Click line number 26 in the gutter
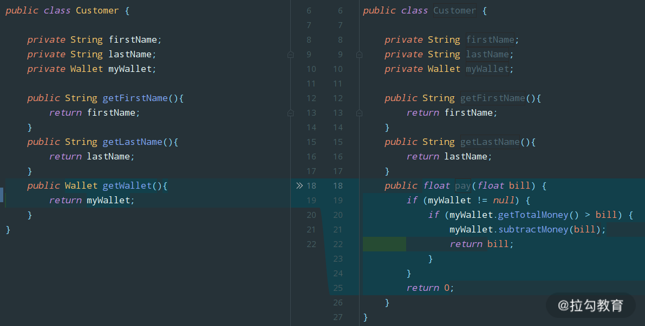The width and height of the screenshot is (645, 326). coord(338,303)
